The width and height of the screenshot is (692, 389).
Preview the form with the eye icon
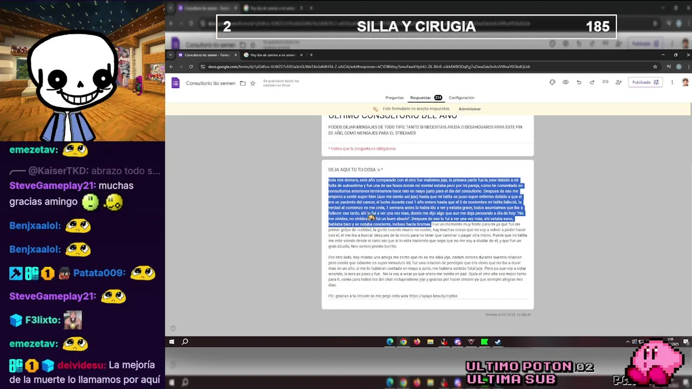(565, 82)
